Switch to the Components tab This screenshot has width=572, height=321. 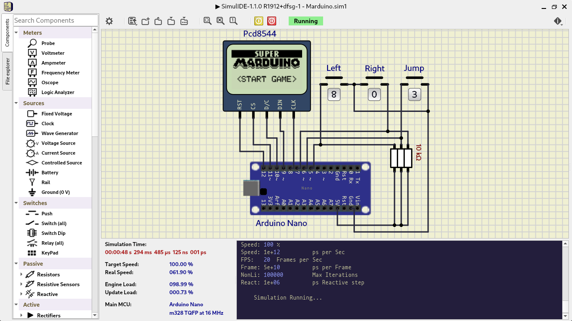pos(8,33)
